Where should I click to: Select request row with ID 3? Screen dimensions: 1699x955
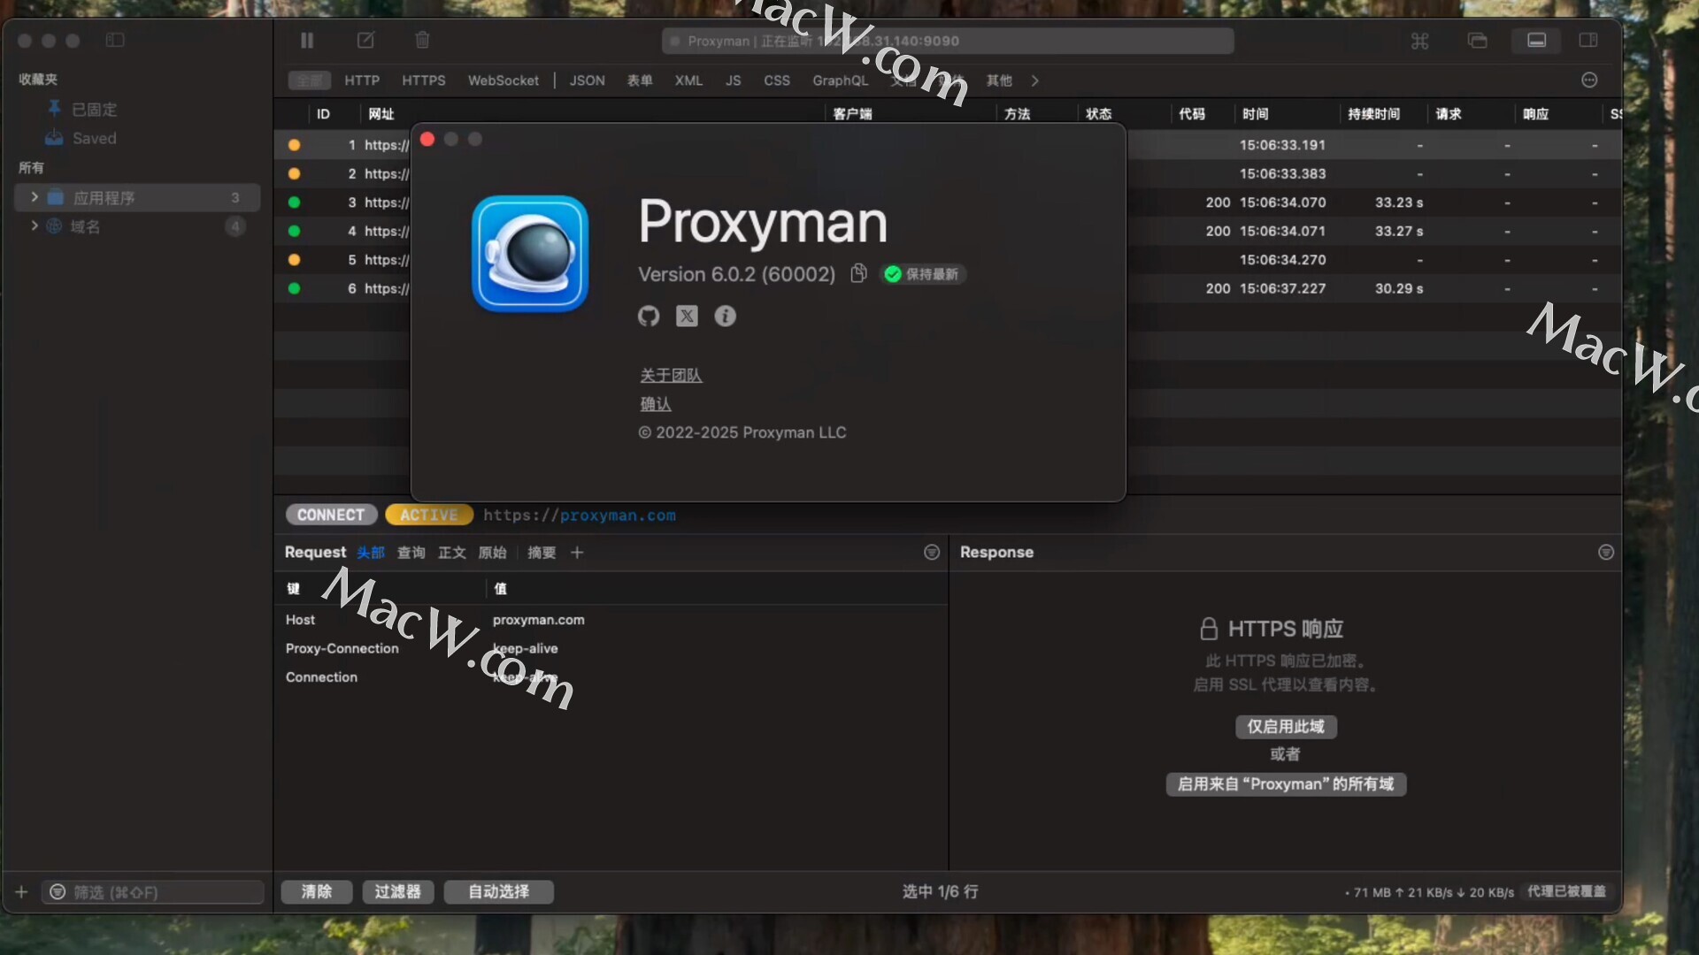click(352, 202)
